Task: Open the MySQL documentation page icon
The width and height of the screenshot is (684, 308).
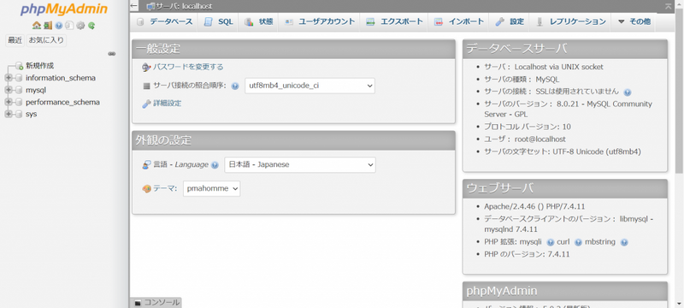Action: 69,26
